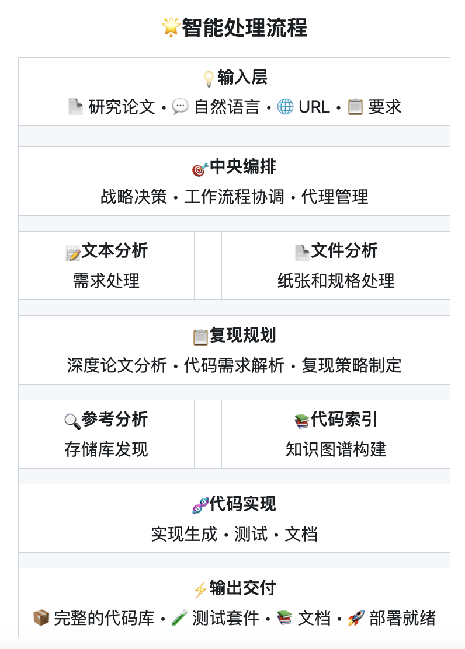Click the light bulb icon next to 输入层
The height and width of the screenshot is (649, 465).
[209, 78]
